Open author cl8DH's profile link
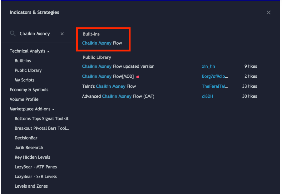The height and width of the screenshot is (194, 282). 207,96
